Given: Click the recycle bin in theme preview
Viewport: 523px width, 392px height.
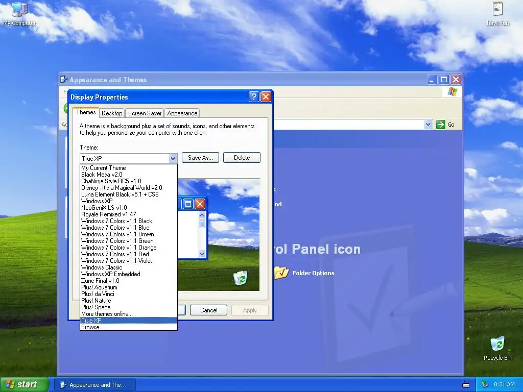Looking at the screenshot, I should (240, 278).
